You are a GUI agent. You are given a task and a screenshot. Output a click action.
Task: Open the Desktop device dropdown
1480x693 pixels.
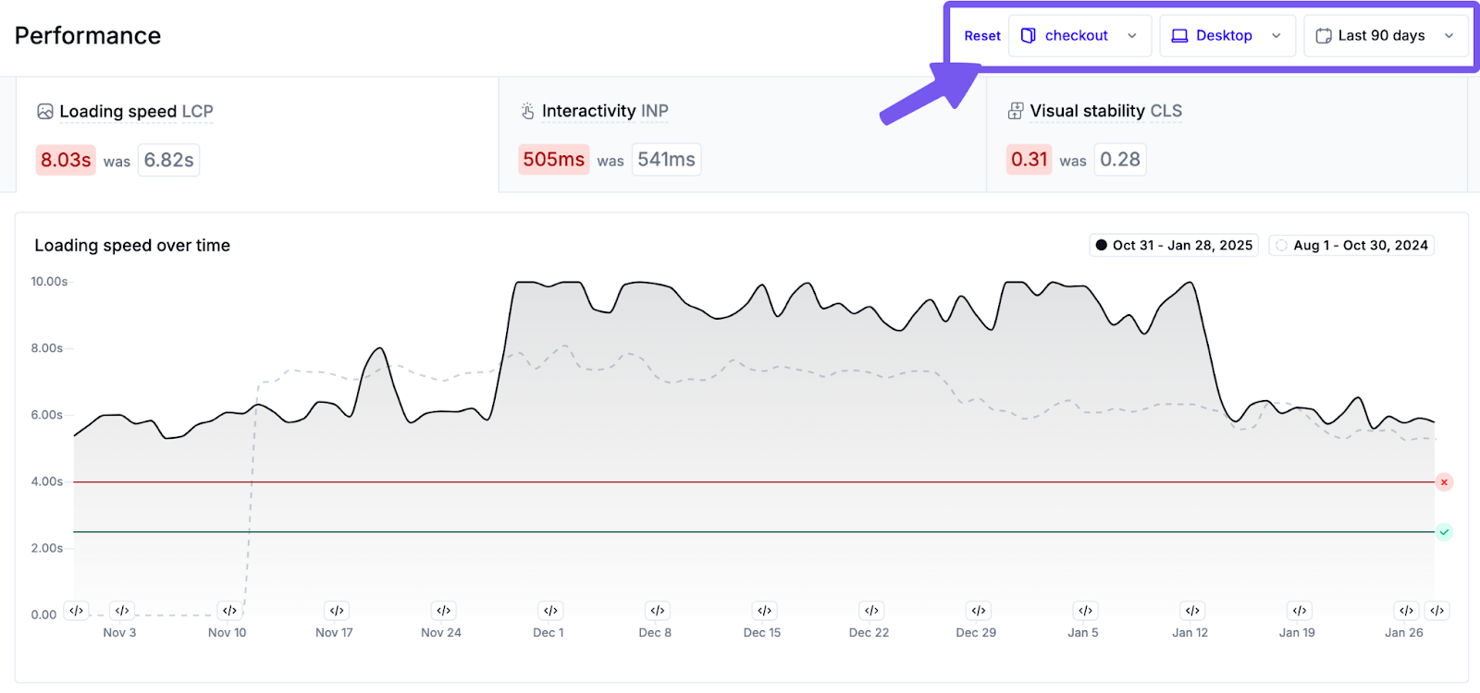(x=1227, y=36)
